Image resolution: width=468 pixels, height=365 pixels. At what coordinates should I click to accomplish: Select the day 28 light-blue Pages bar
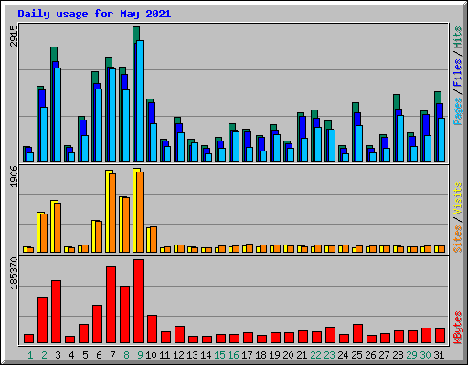click(x=400, y=138)
